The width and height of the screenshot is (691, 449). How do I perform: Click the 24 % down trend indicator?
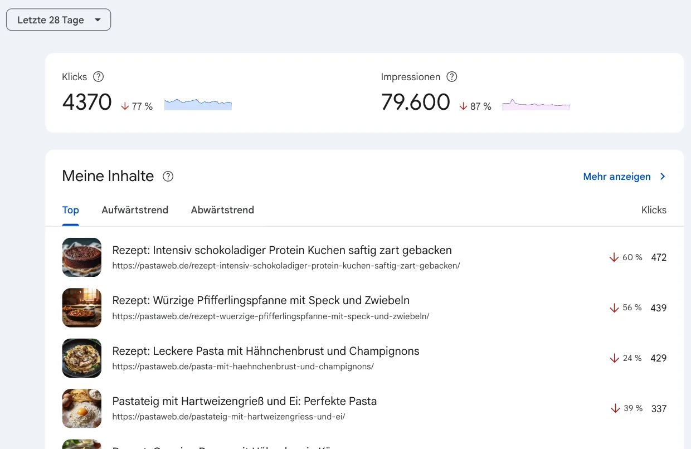[x=626, y=358]
